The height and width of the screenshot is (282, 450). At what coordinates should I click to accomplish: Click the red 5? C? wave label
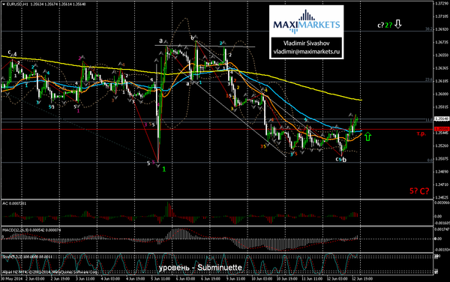tap(419, 190)
